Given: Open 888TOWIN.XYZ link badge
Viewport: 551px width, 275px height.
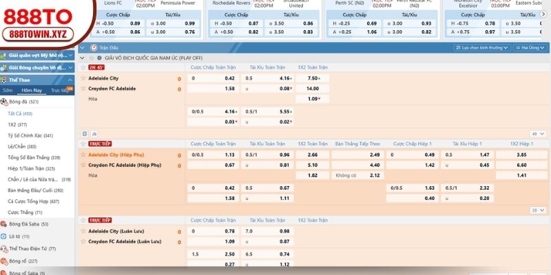Looking at the screenshot, I should tap(38, 35).
